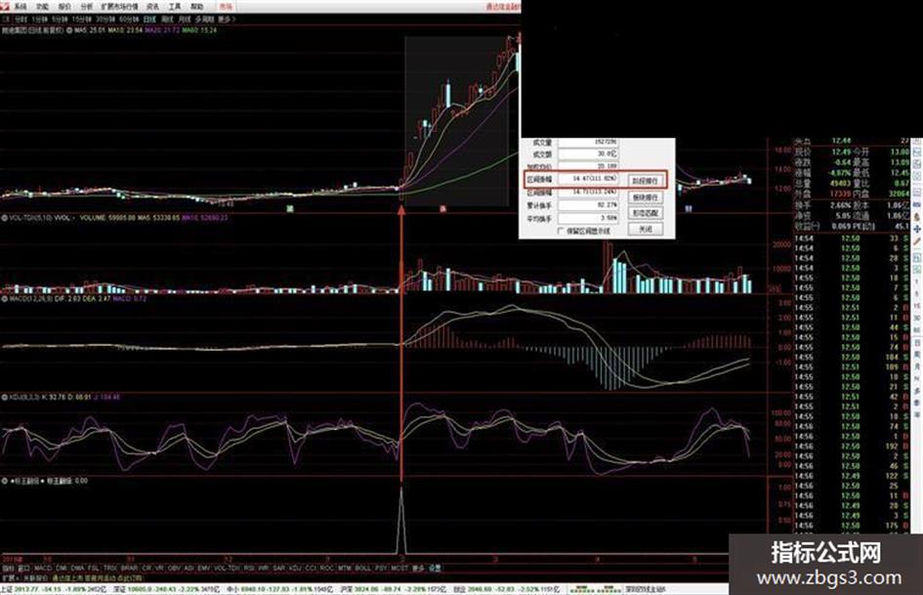
Task: Select the TRIX indicator tab
Action: click(110, 569)
